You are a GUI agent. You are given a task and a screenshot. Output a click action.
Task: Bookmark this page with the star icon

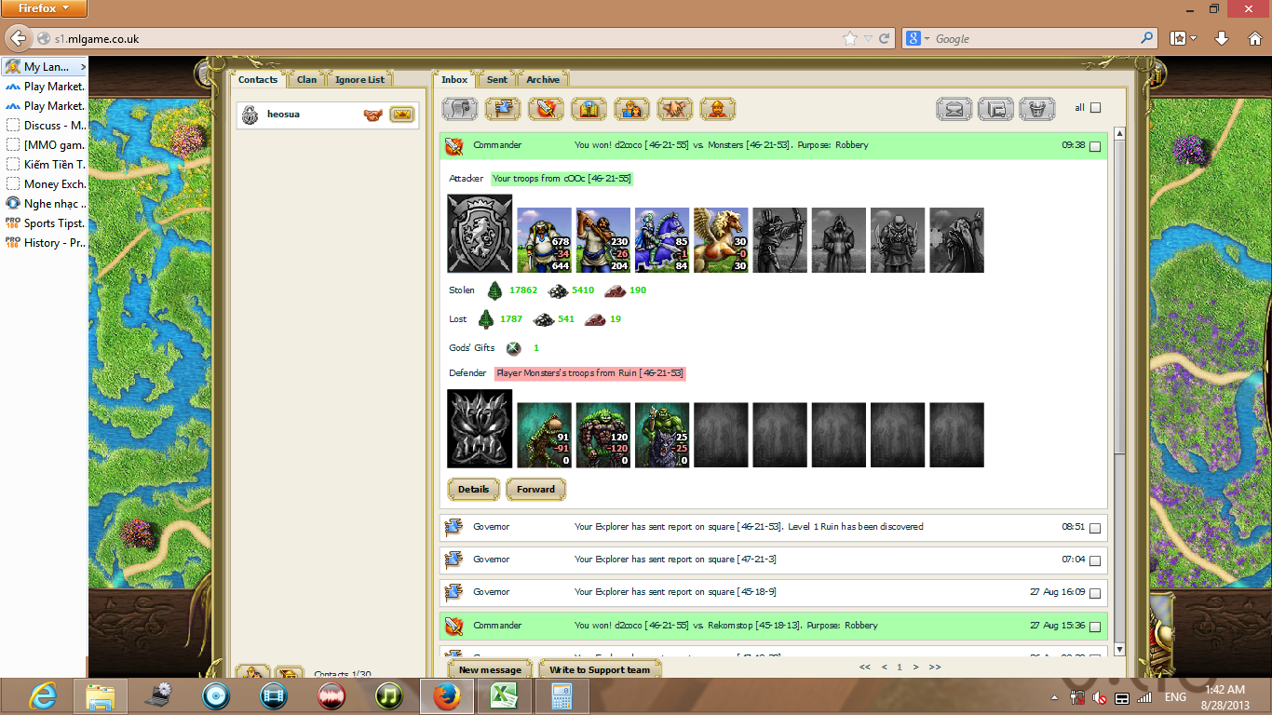coord(850,38)
